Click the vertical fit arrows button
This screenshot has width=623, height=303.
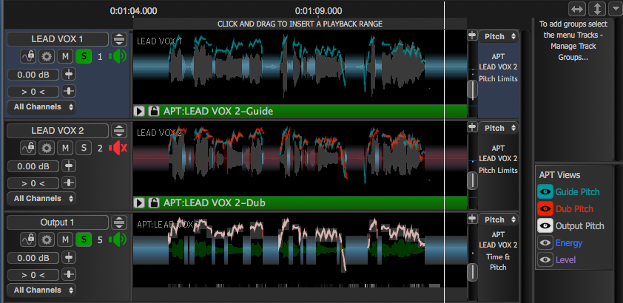tap(597, 9)
